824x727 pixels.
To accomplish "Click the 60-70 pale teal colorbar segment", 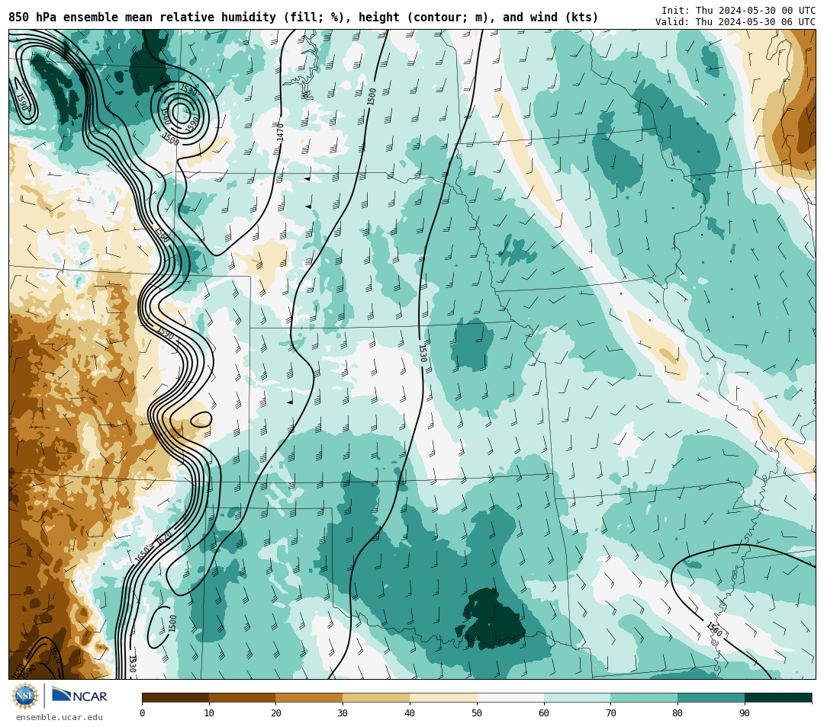I will pos(577,697).
